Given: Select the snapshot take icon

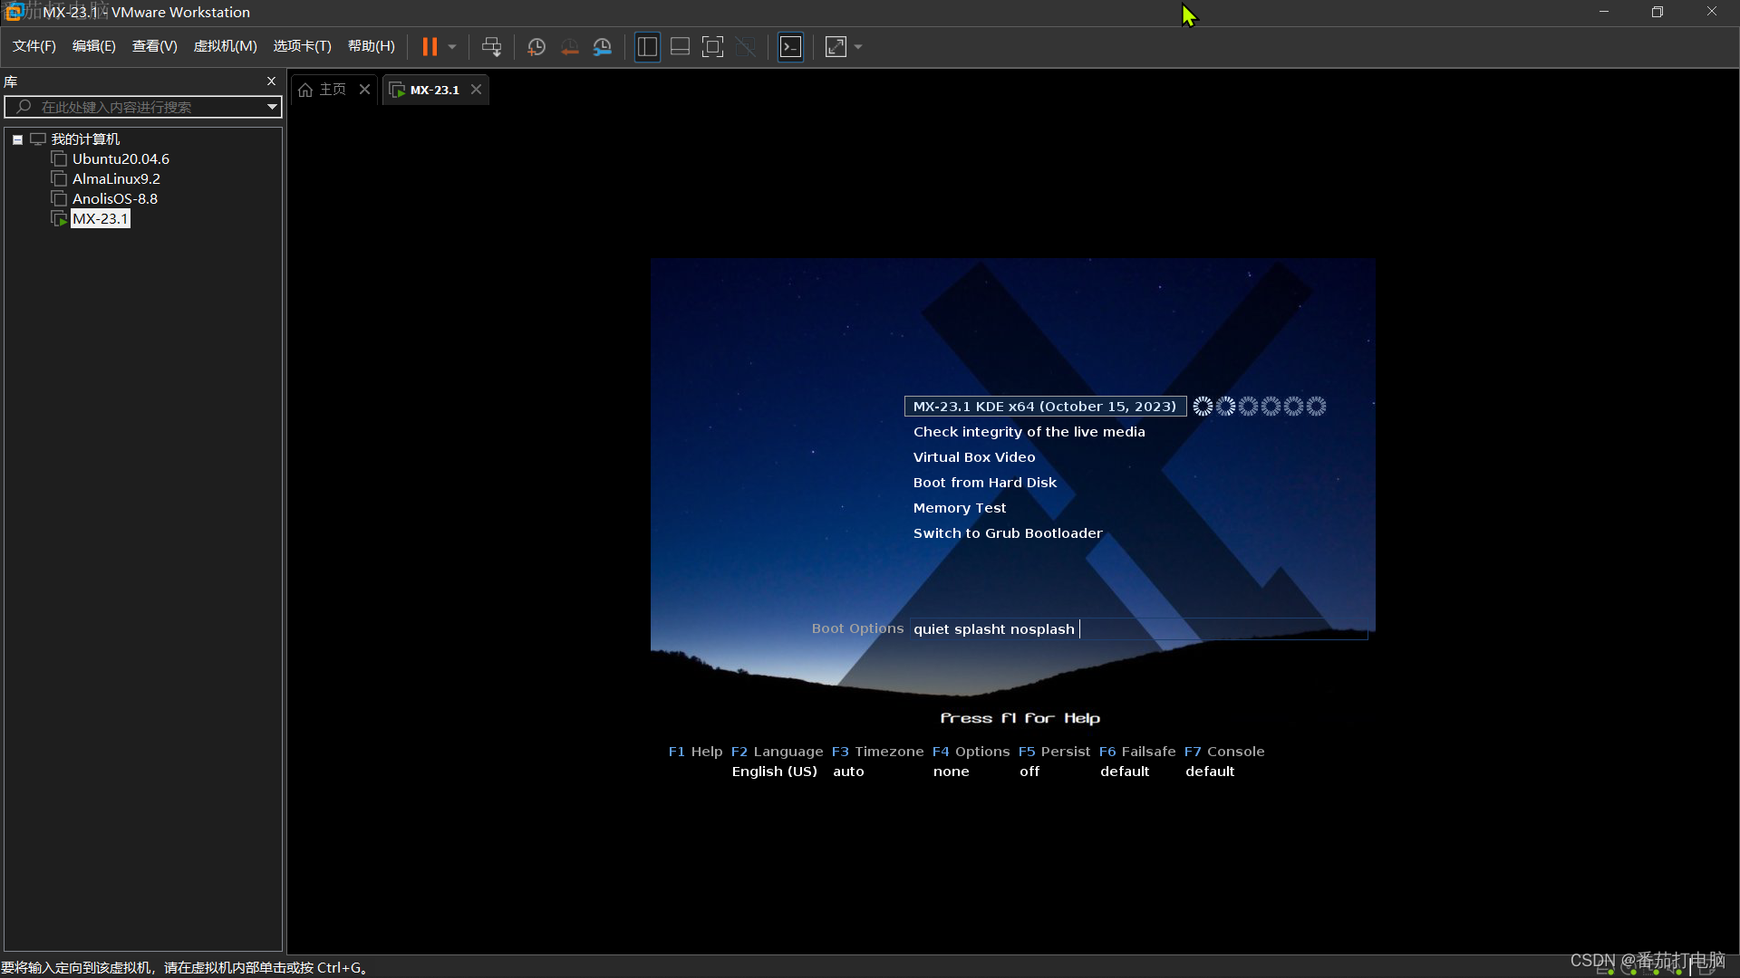Looking at the screenshot, I should click(534, 46).
